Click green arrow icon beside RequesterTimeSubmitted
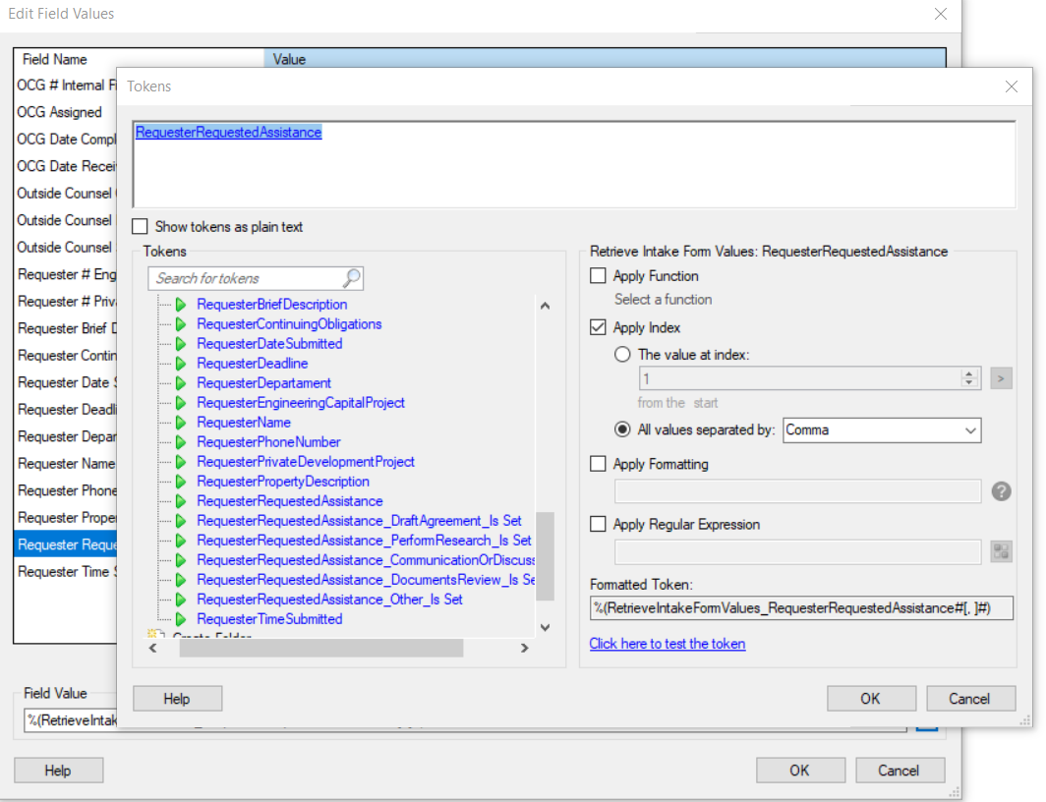Screen dimensions: 1046x802 (x=181, y=619)
